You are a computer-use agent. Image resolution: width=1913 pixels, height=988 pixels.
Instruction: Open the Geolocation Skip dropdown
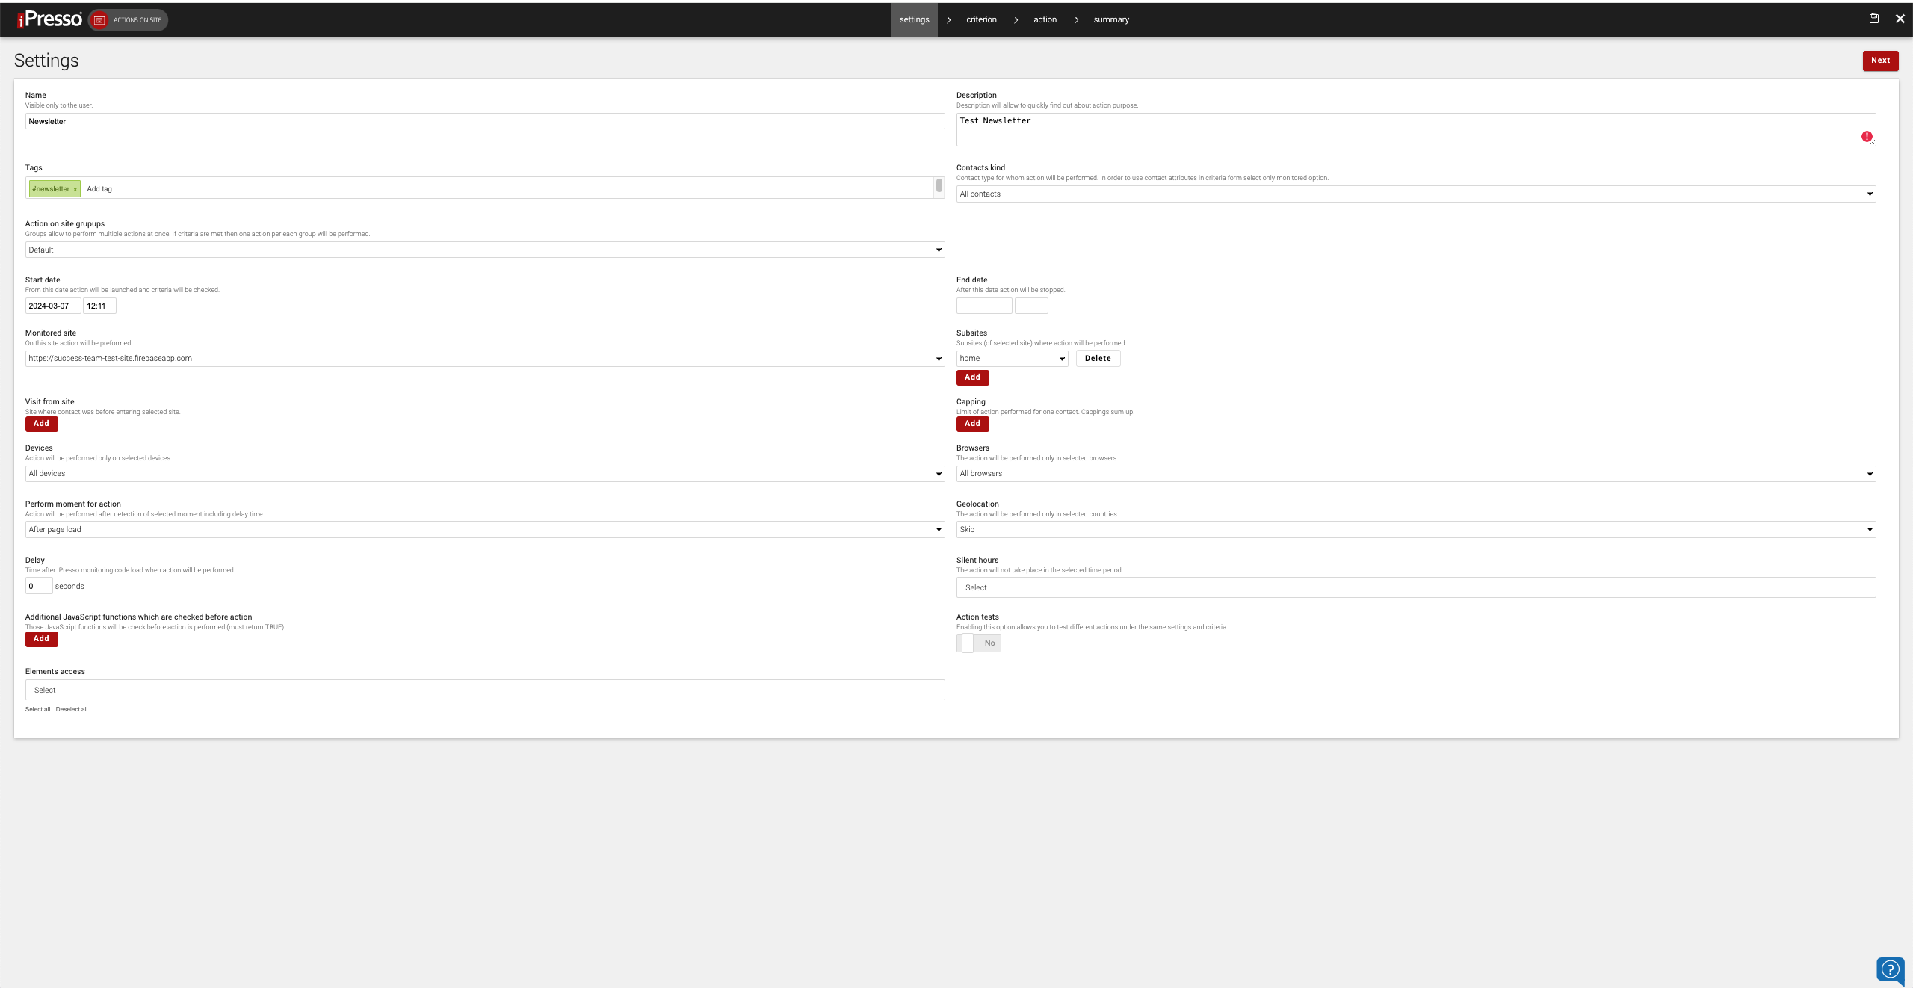[x=1415, y=530]
